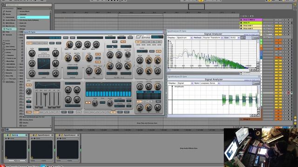Toggle the arpeggiator ON button in Spire
Viewport: 298px width, 167px height.
coord(88,103)
